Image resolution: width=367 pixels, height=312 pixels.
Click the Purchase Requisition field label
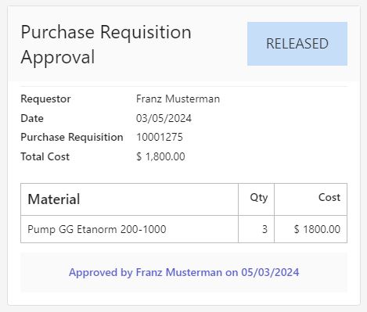(72, 138)
